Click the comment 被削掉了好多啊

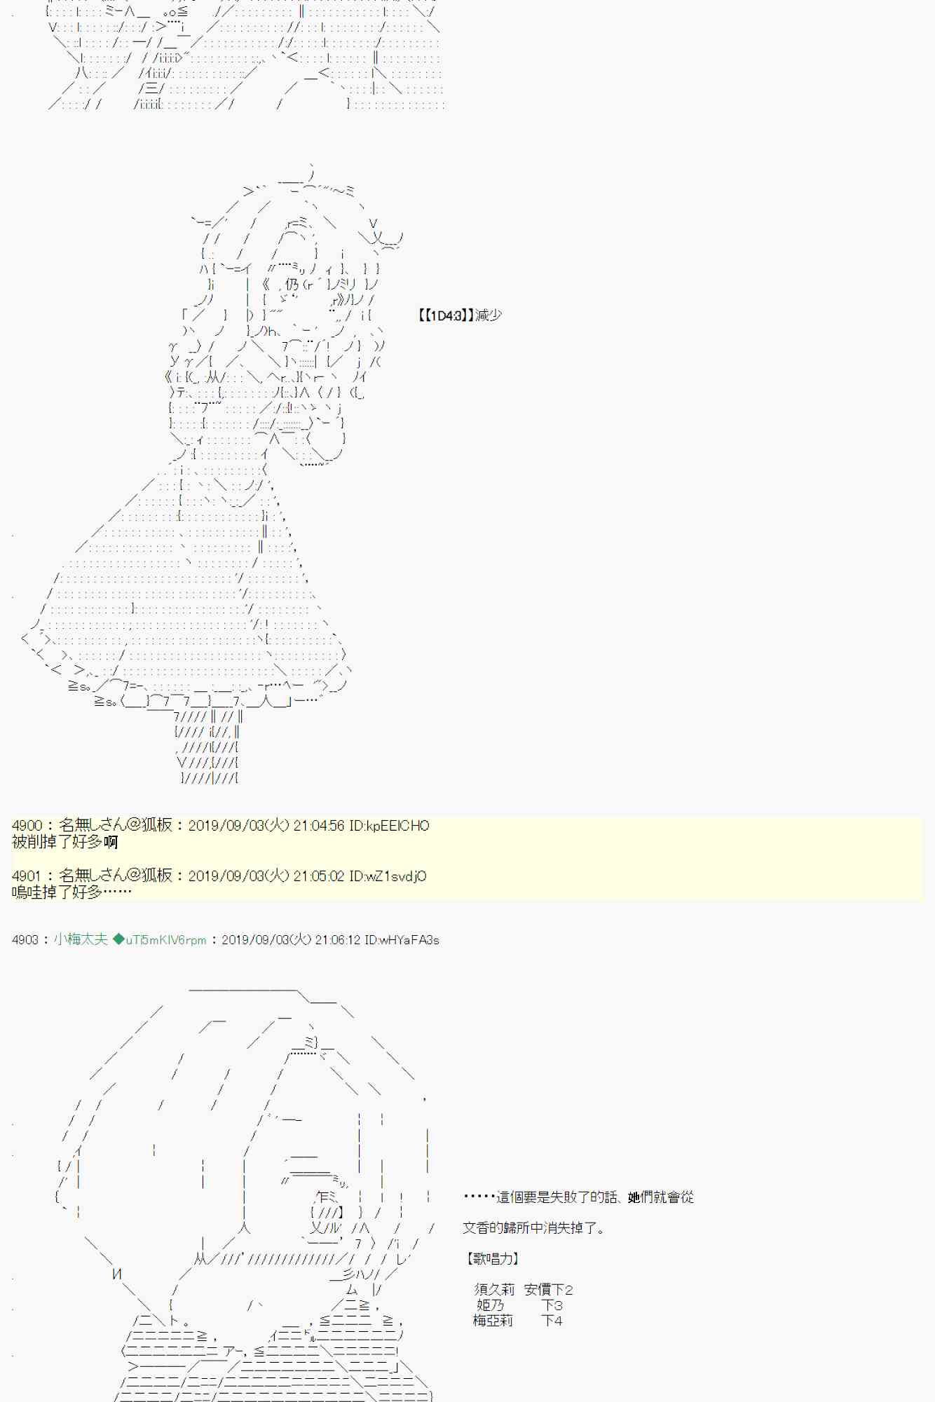point(65,842)
